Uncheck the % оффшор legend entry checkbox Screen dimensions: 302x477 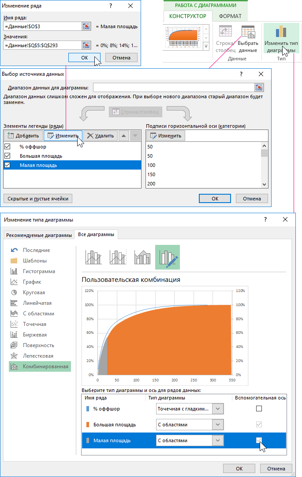[x=7, y=147]
